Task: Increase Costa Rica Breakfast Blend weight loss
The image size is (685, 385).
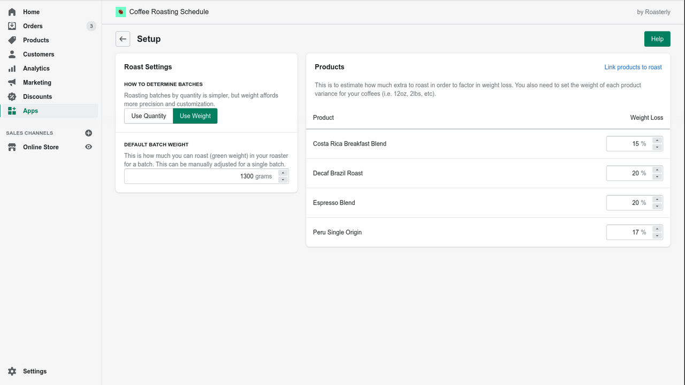Action: 657,141
